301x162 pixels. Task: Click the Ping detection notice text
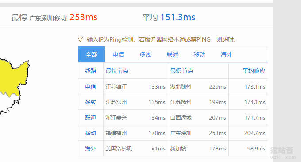pyautogui.click(x=162, y=39)
